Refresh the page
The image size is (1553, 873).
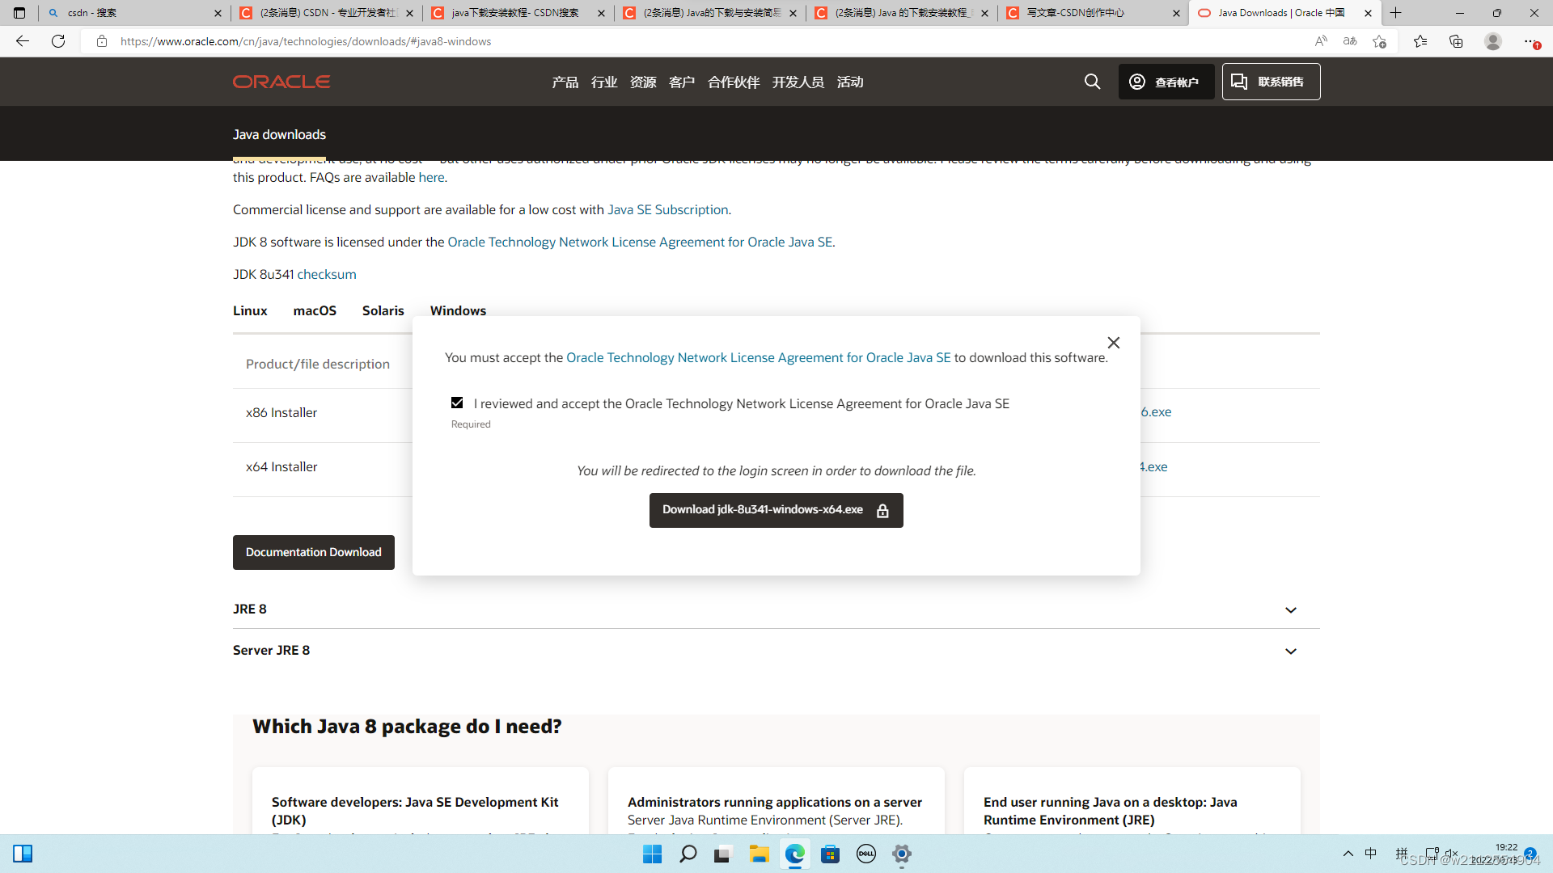tap(58, 41)
